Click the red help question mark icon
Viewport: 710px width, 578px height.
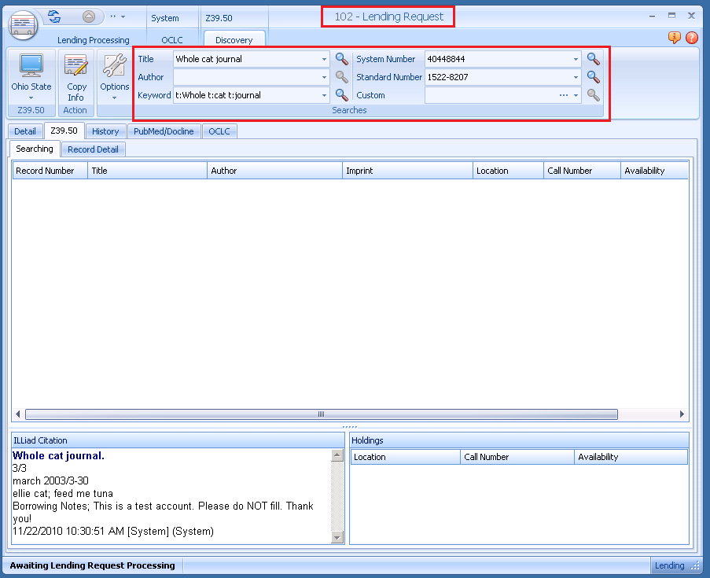[691, 38]
